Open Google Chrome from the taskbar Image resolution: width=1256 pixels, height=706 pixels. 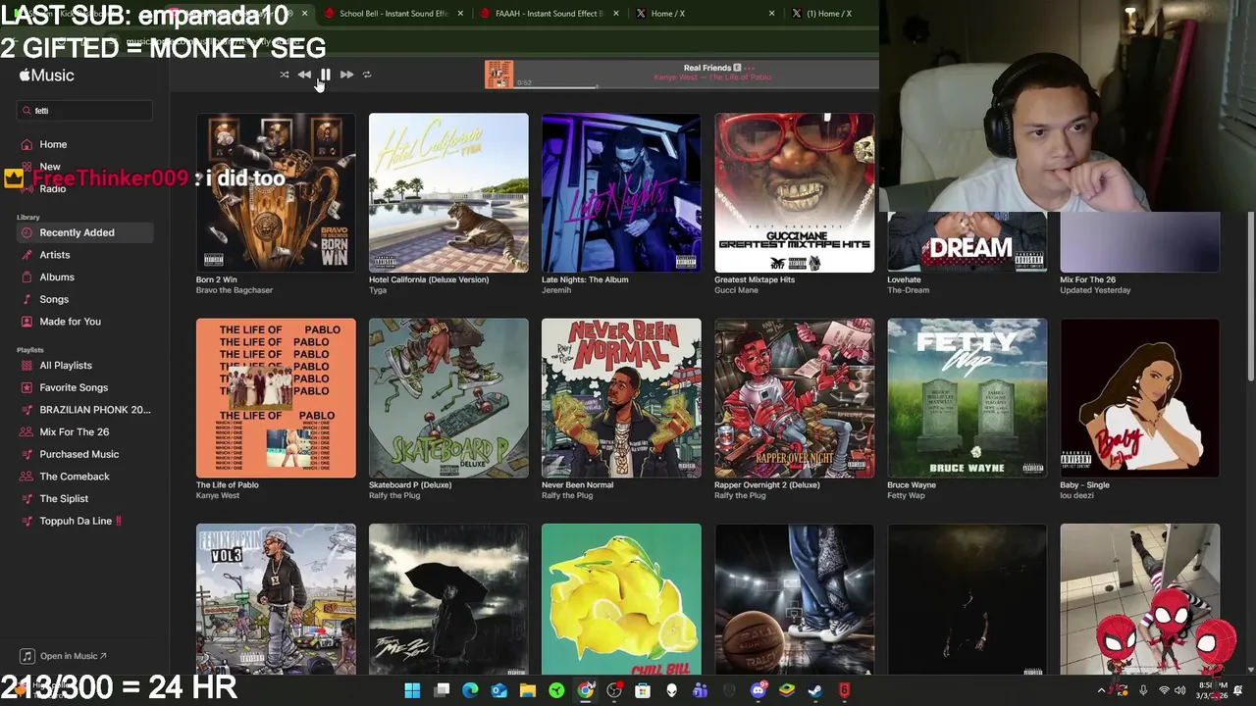pyautogui.click(x=585, y=690)
